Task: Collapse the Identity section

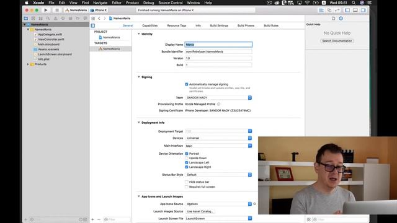Action: pyautogui.click(x=139, y=33)
